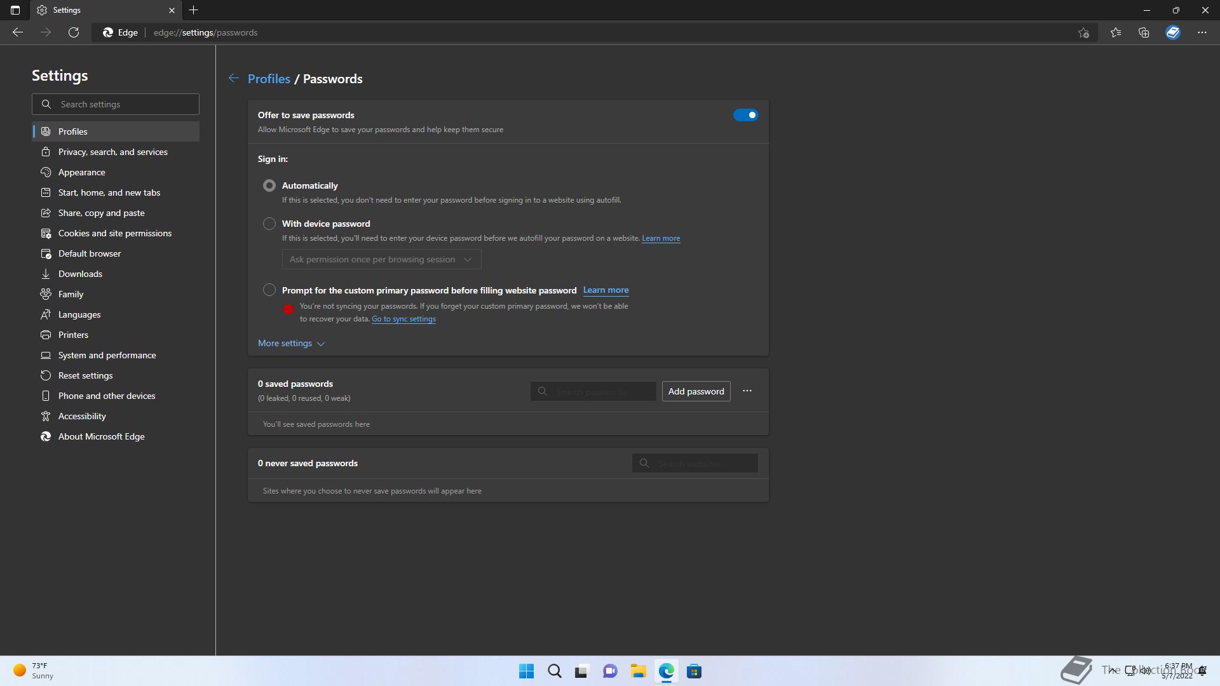Open Phone and other devices

coord(116,396)
